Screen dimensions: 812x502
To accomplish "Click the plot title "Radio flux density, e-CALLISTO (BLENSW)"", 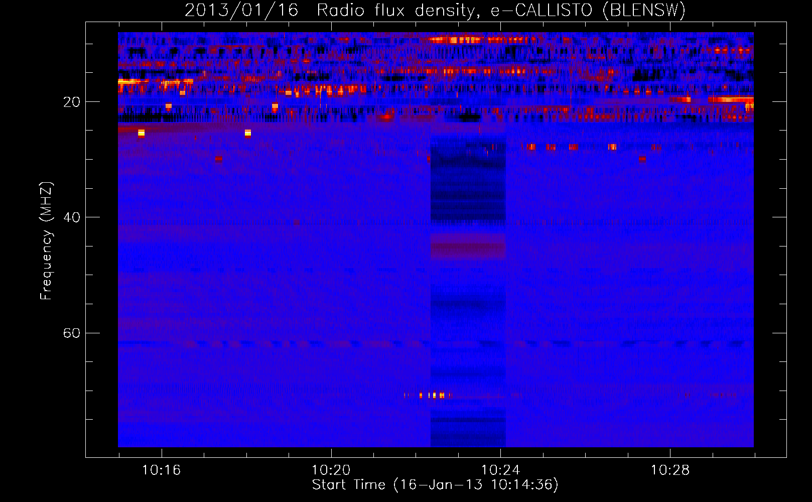I will point(501,10).
